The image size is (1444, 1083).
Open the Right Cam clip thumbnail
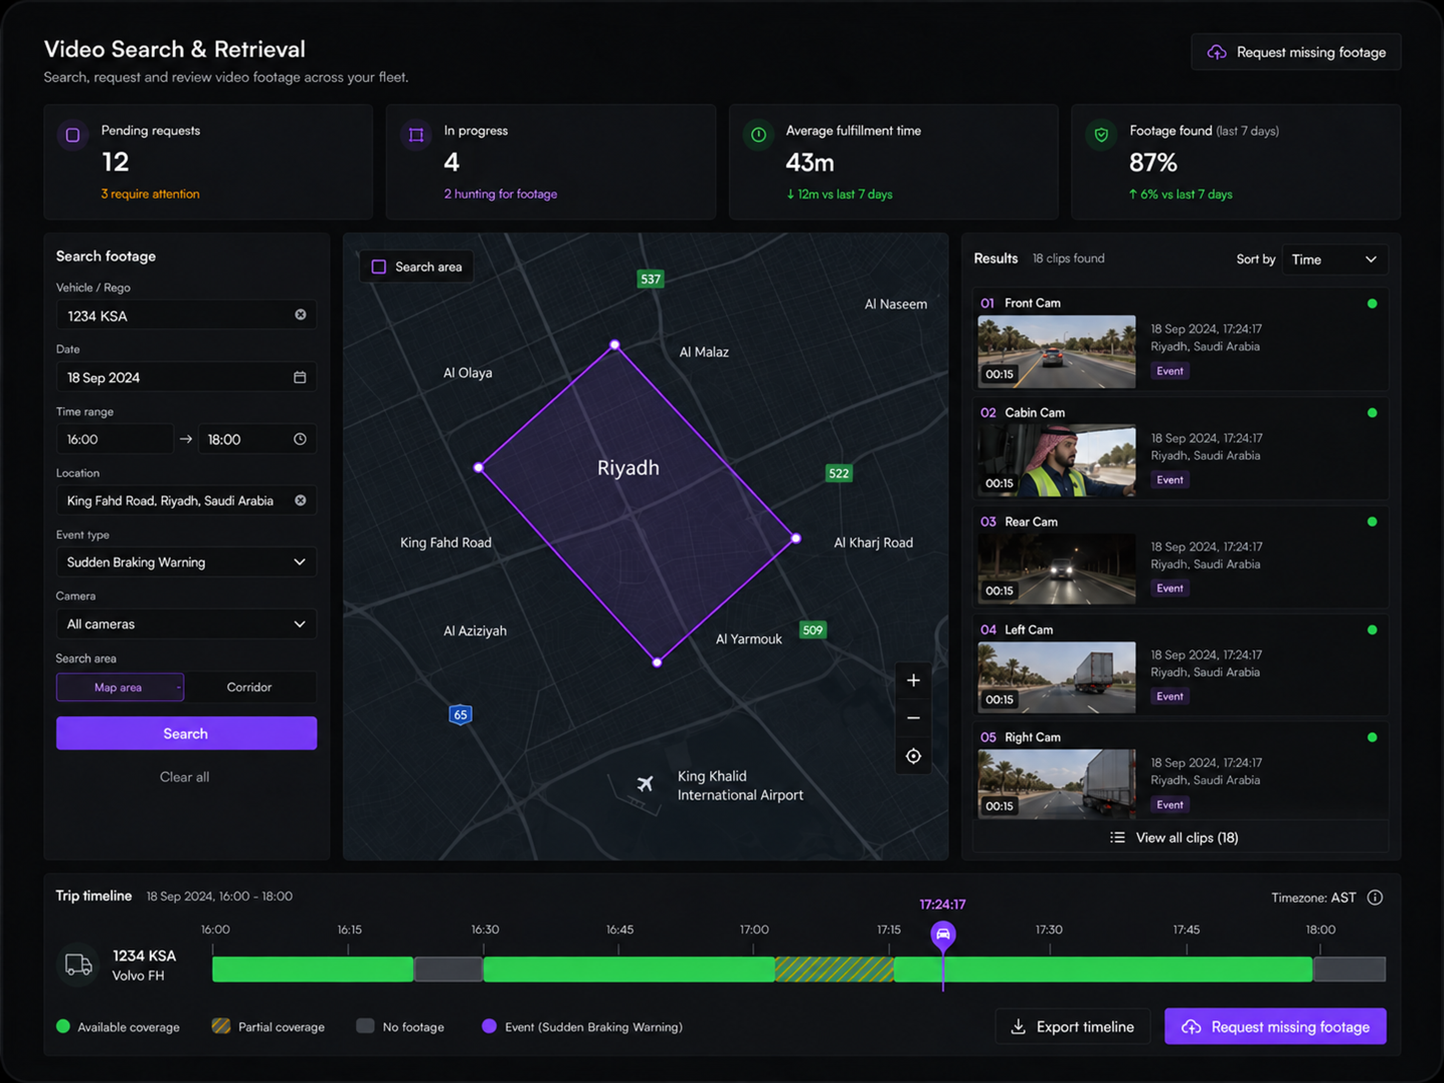(x=1057, y=783)
